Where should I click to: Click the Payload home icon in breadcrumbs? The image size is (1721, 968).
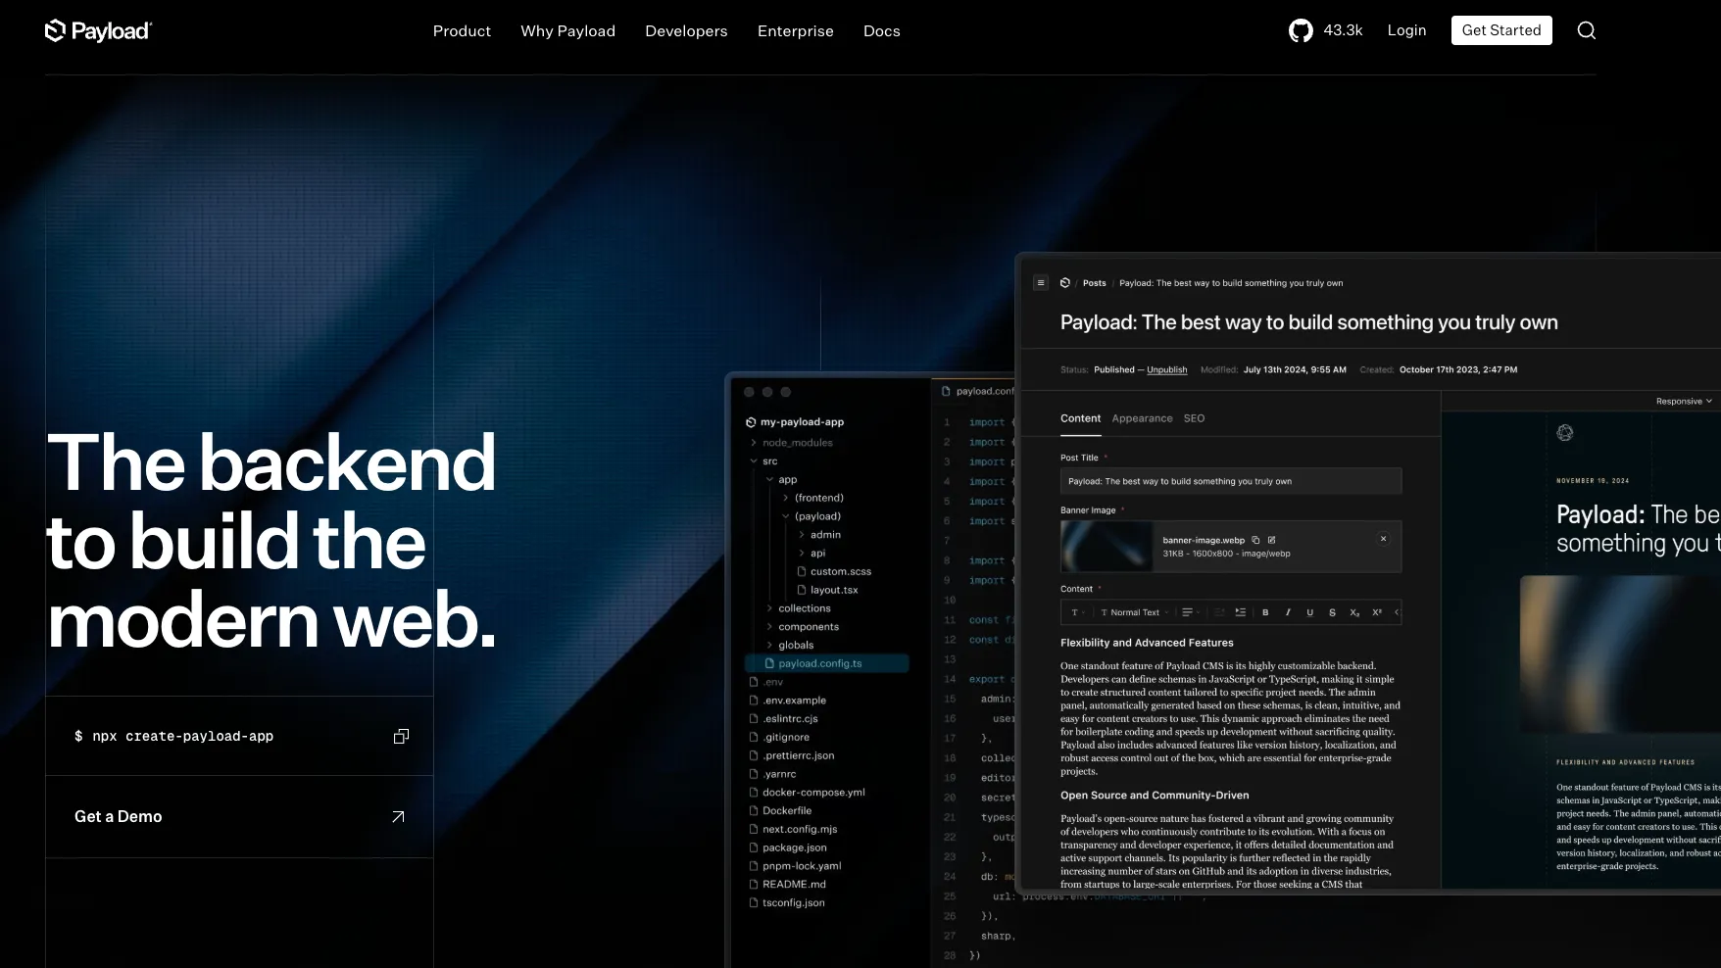[x=1065, y=283]
